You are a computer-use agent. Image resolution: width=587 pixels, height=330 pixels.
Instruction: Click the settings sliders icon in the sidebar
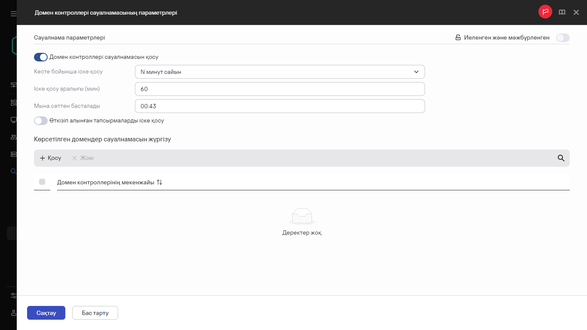tap(14, 296)
